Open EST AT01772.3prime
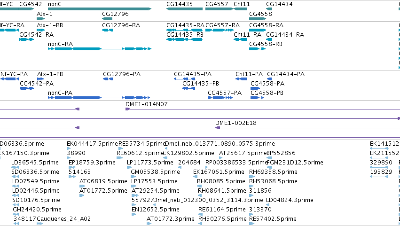The height and width of the screenshot is (226, 400). pyautogui.click(x=171, y=219)
